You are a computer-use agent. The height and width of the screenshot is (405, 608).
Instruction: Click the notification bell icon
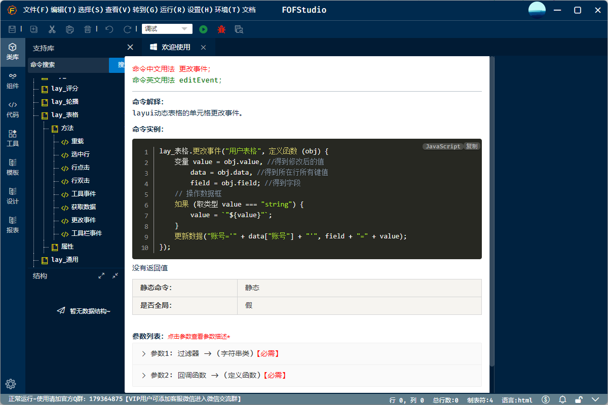click(562, 400)
